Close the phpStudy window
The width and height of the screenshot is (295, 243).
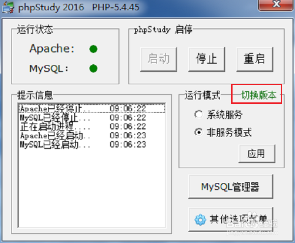click(x=276, y=4)
